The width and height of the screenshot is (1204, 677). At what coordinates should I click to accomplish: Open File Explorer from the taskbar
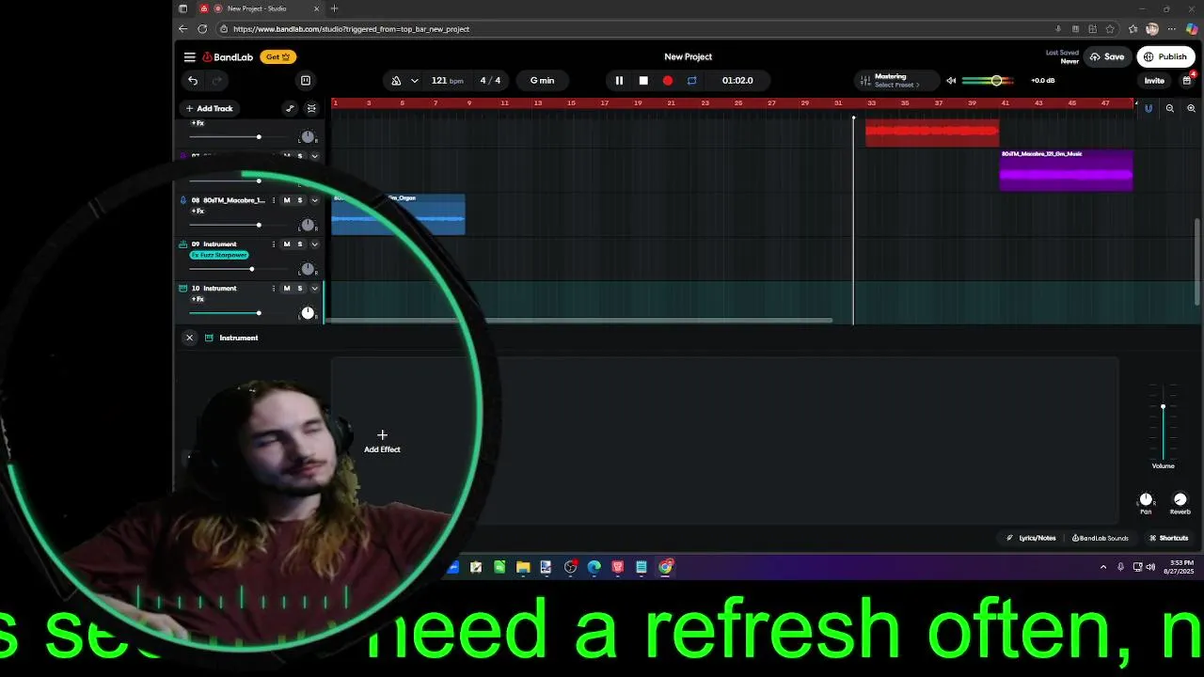tap(523, 567)
